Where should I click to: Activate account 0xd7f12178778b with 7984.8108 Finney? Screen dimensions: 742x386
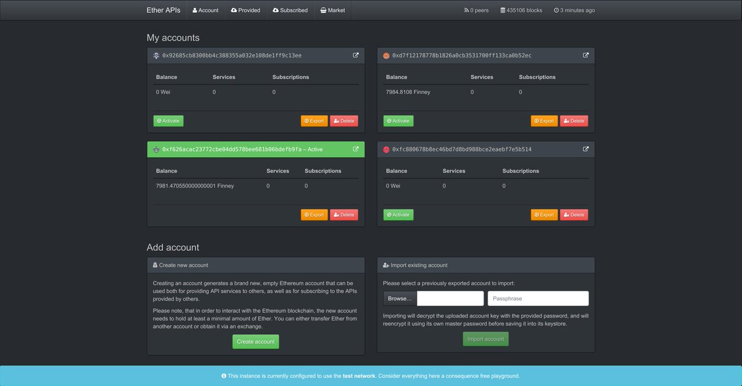click(x=398, y=121)
